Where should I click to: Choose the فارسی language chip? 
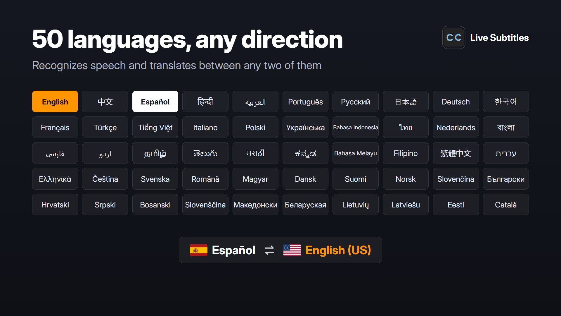tap(55, 153)
